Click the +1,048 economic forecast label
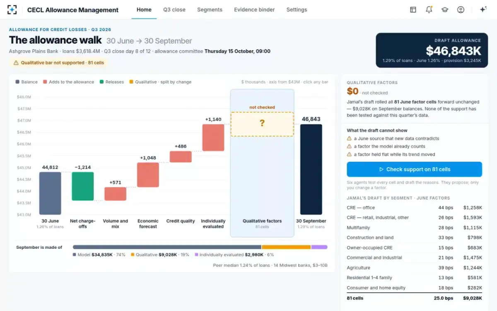The width and height of the screenshot is (497, 311). tap(148, 158)
